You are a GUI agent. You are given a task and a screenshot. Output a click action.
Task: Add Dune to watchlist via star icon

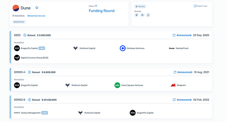point(37,8)
